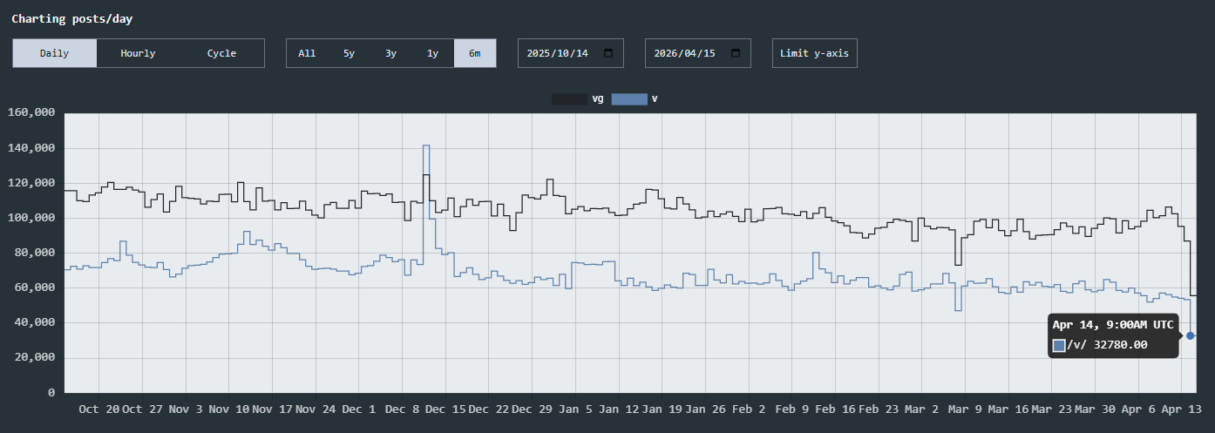This screenshot has height=433, width=1215.
Task: Switch to Cycle chart mode
Action: (x=221, y=53)
